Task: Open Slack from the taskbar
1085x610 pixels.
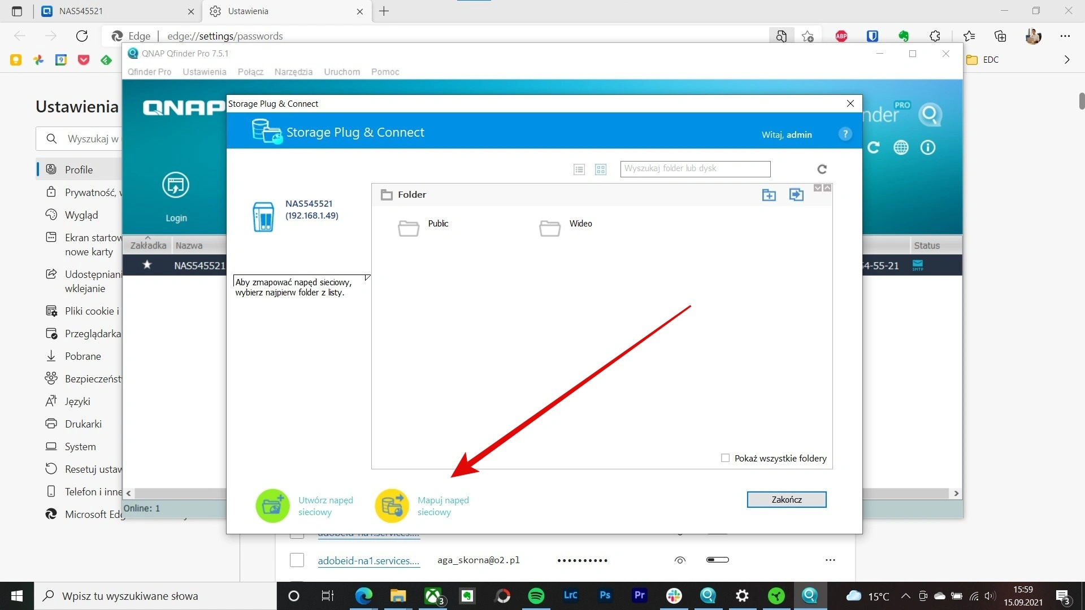Action: coord(674,596)
